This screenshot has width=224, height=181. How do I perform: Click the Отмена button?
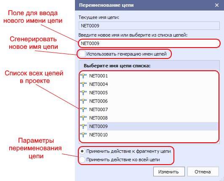203,172
